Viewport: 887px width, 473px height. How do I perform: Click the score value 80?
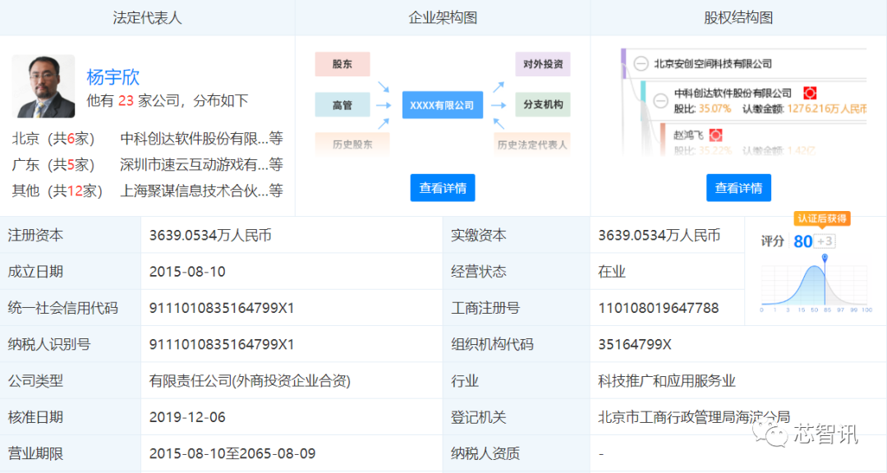802,241
